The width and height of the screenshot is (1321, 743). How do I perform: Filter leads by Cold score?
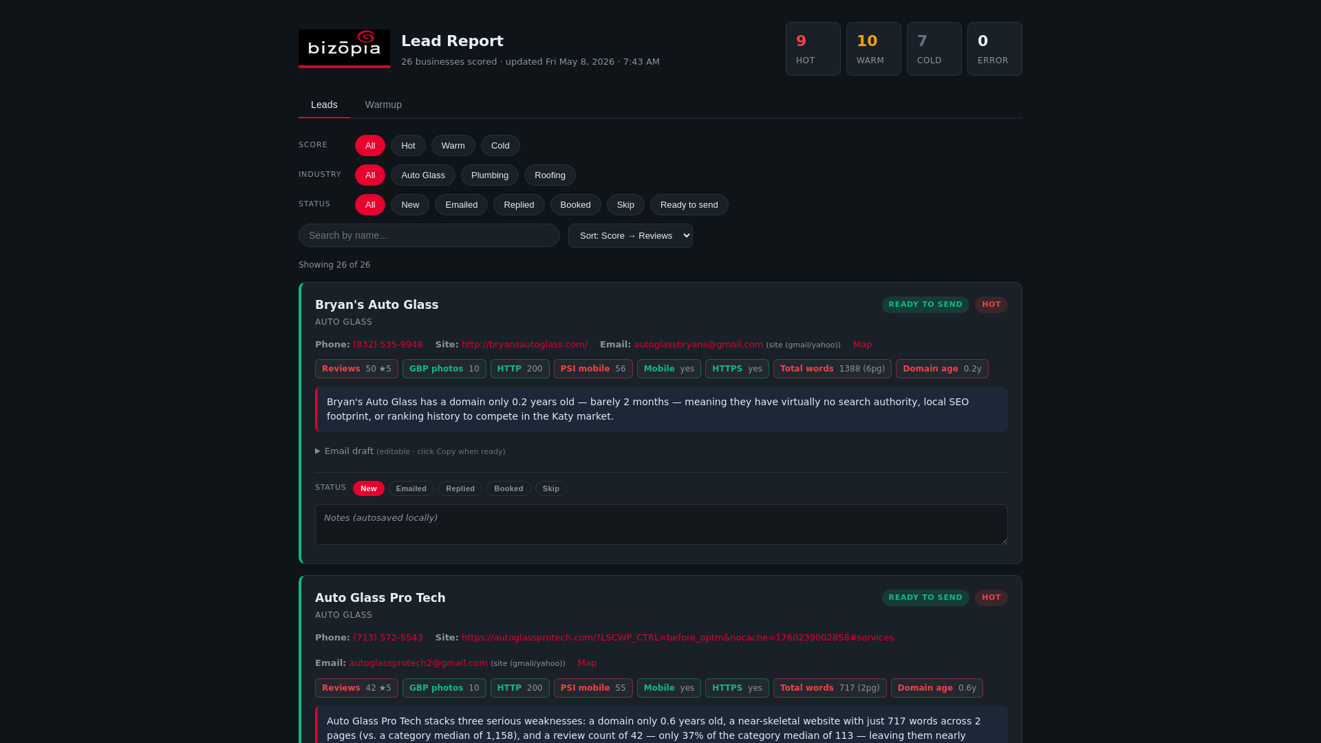pos(500,145)
